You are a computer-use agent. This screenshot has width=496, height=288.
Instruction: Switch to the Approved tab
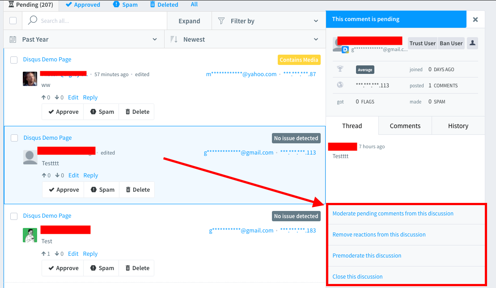(83, 4)
